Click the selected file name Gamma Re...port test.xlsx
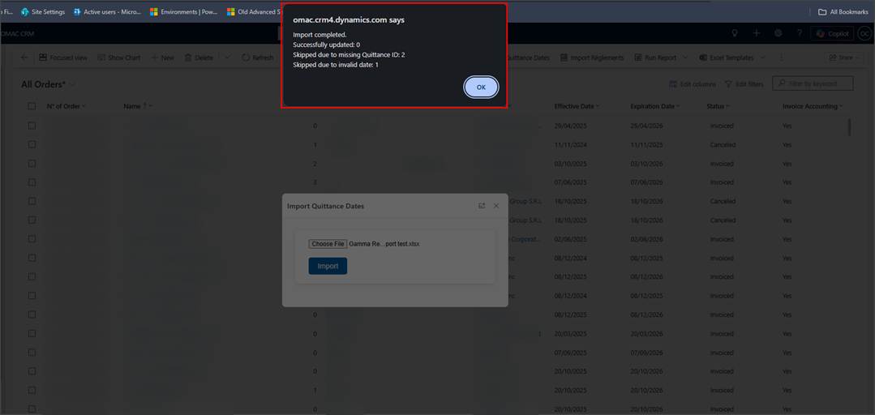Screen dimensions: 875x415 coord(384,244)
